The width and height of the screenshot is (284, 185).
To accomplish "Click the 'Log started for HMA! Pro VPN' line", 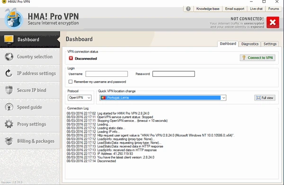I will click(108, 113).
